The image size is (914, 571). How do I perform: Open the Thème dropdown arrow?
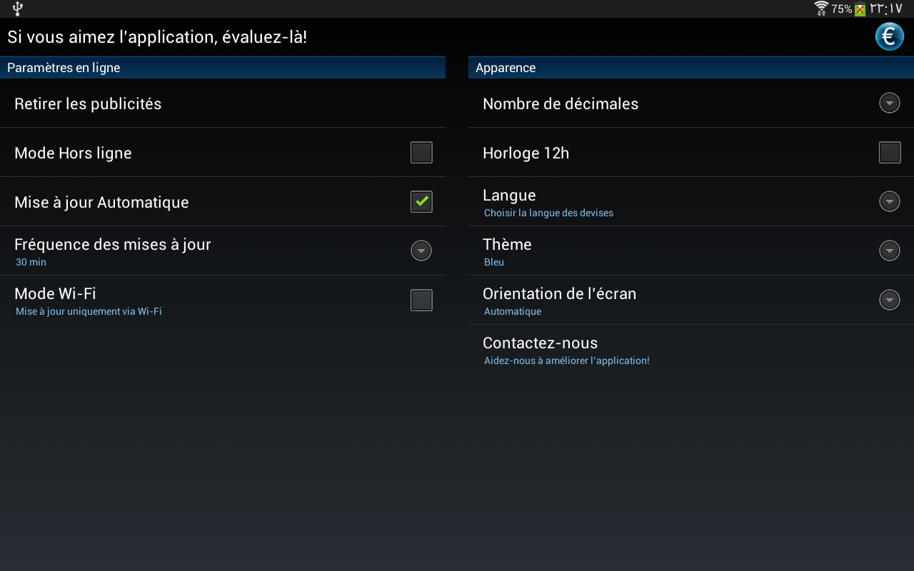pos(890,251)
